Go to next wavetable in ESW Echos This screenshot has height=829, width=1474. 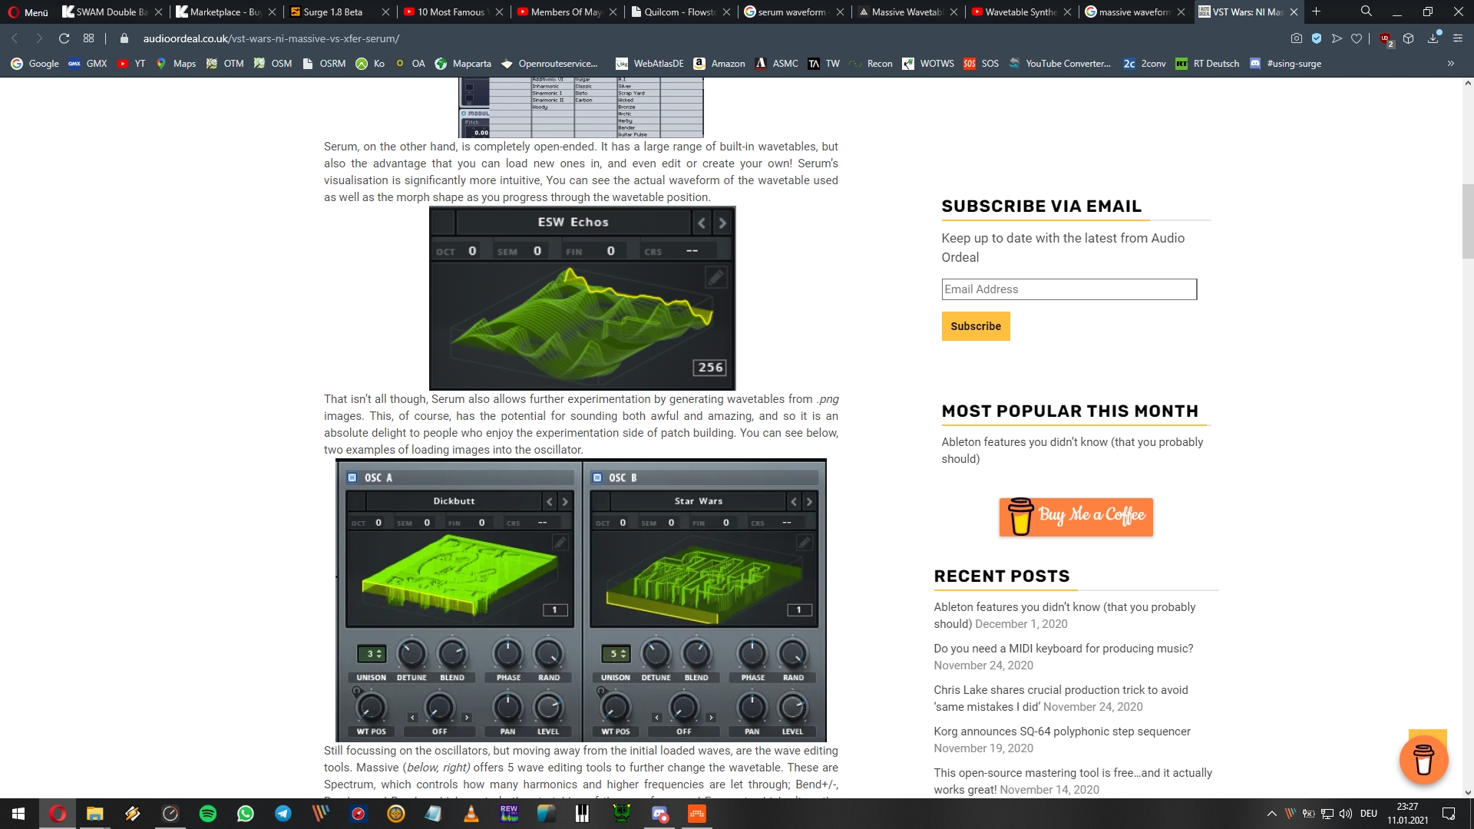pyautogui.click(x=722, y=223)
